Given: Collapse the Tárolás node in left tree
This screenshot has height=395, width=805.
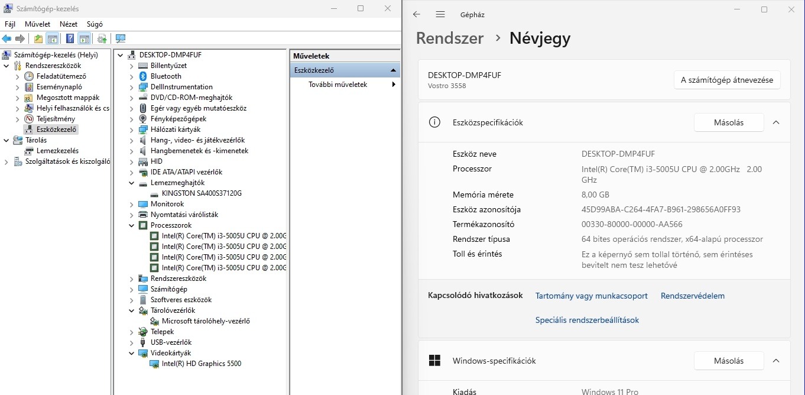Looking at the screenshot, I should 6,140.
